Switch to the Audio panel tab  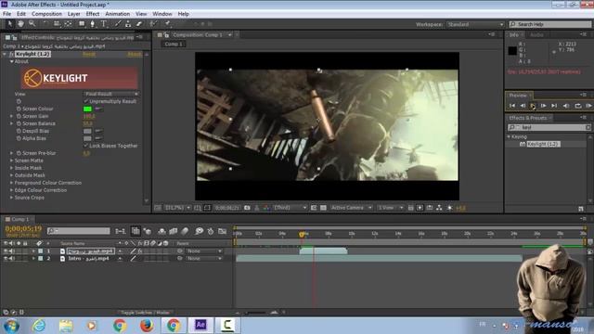click(x=536, y=35)
